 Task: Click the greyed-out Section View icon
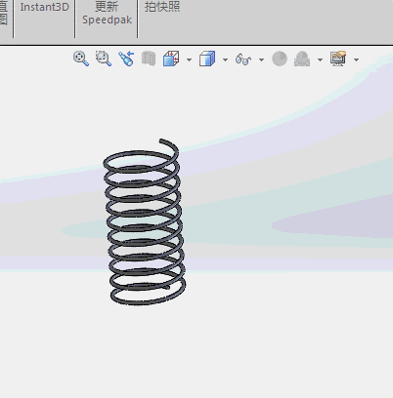[149, 59]
